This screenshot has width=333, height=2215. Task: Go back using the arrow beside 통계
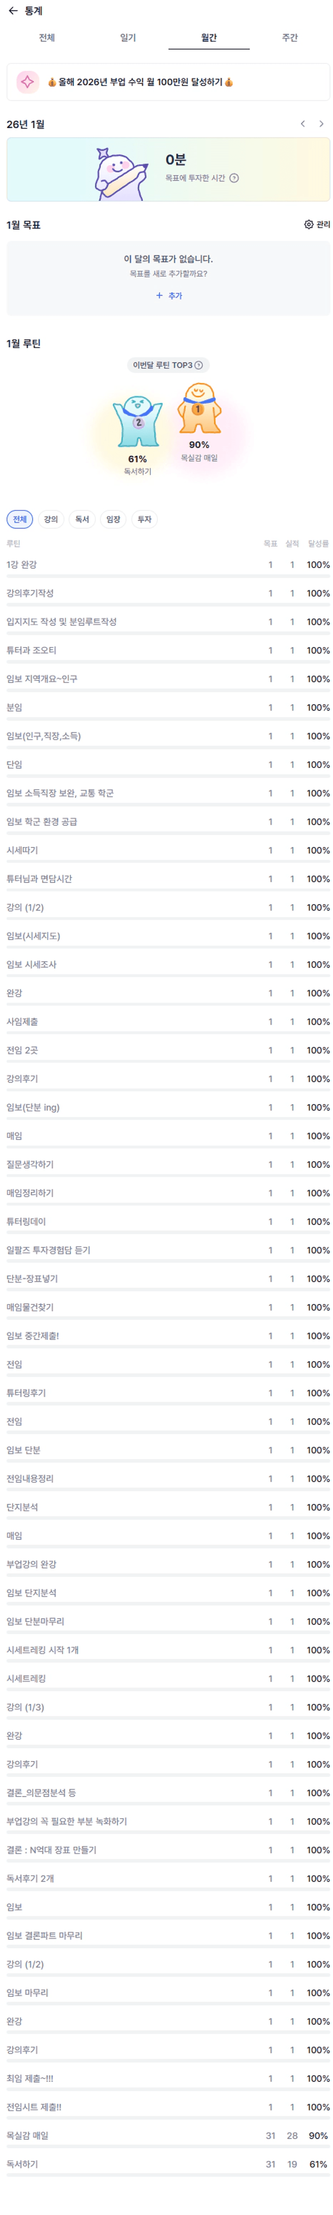tap(12, 11)
